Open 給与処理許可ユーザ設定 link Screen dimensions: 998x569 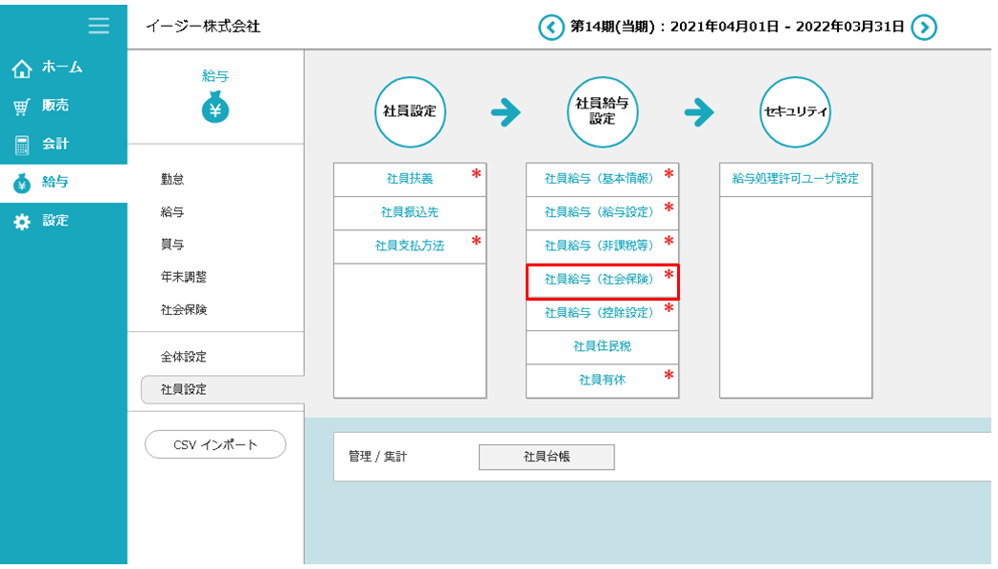(x=795, y=179)
